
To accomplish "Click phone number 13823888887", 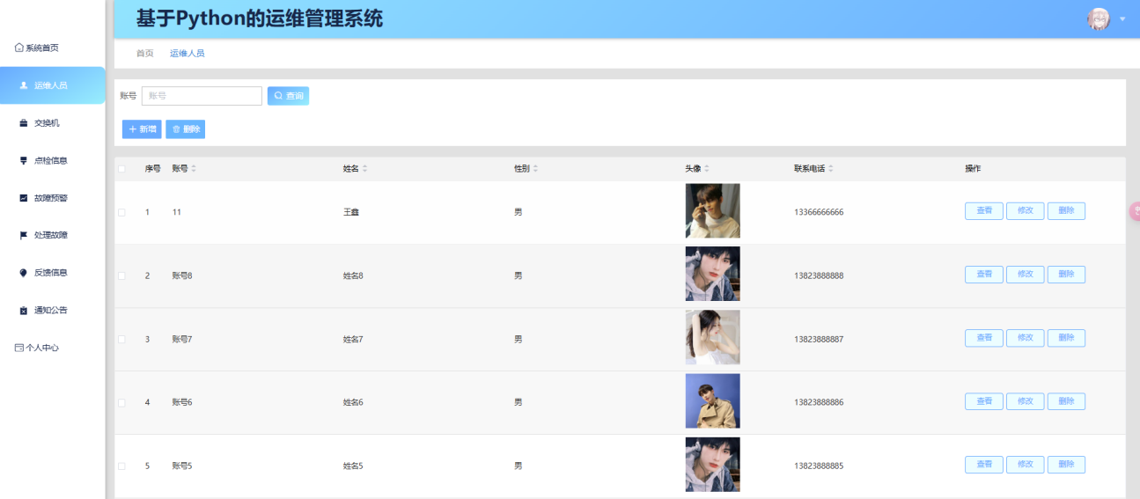I will pos(819,339).
